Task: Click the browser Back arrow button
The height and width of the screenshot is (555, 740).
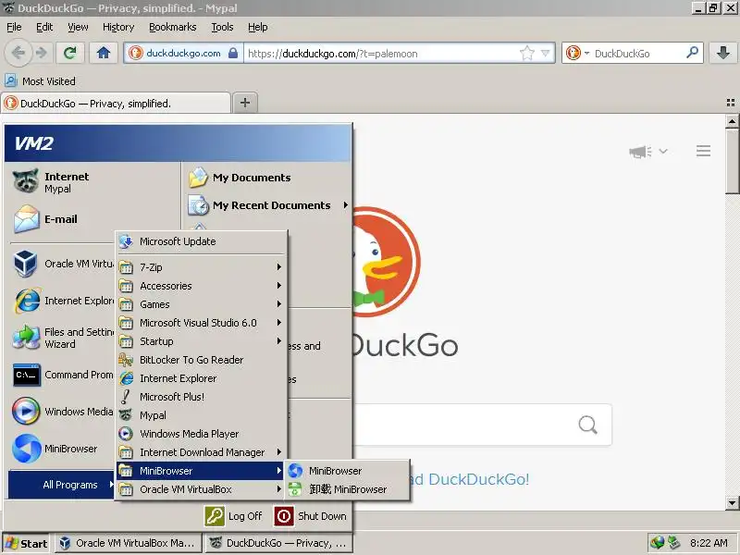Action: point(18,53)
